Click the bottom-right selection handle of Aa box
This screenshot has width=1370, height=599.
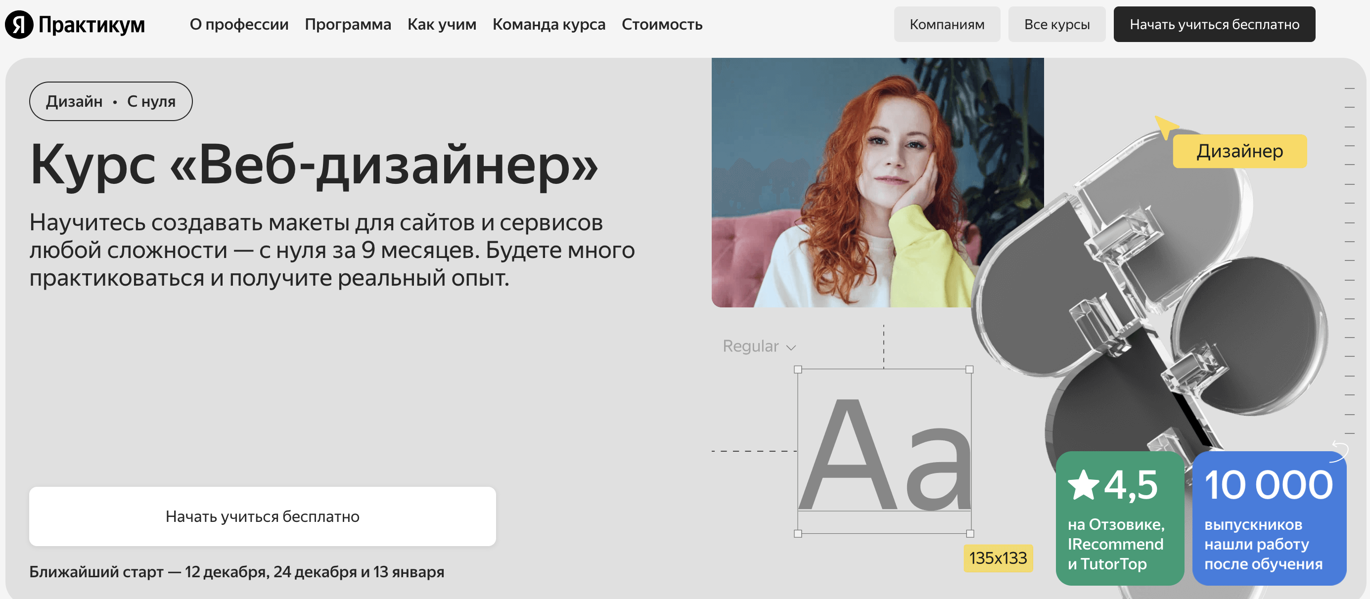pyautogui.click(x=970, y=534)
